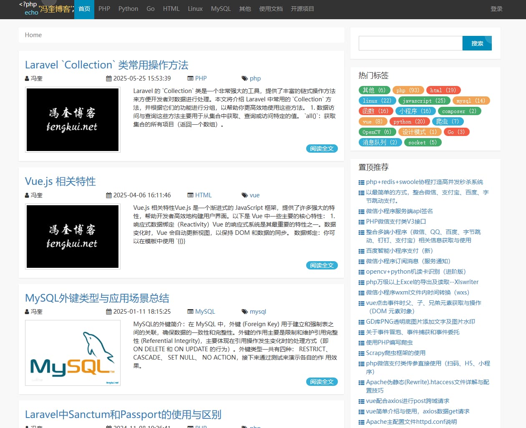Image resolution: width=526 pixels, height=428 pixels.
Task: Click the category icon beside MySQL
Action: point(190,312)
